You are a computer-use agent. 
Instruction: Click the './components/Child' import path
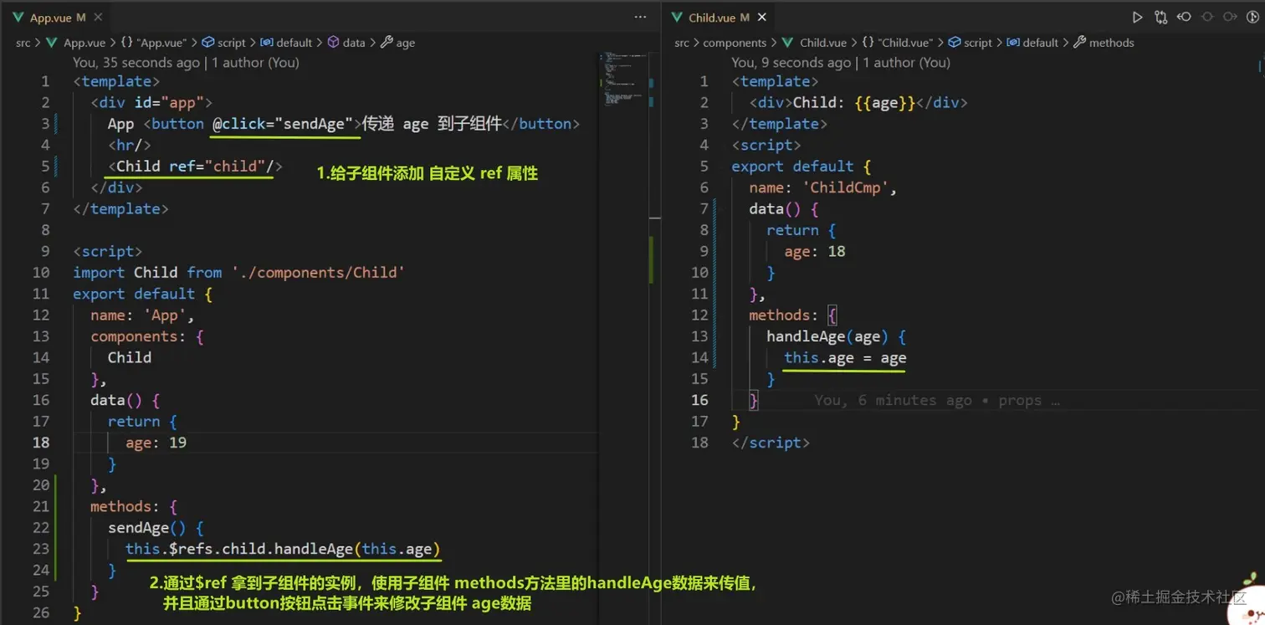pos(319,272)
